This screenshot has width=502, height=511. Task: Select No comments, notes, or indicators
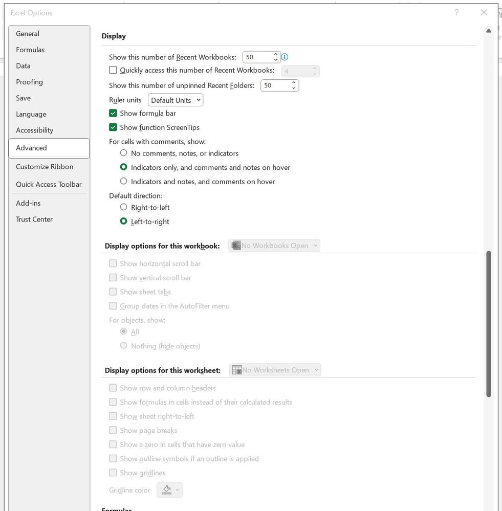[x=123, y=153]
